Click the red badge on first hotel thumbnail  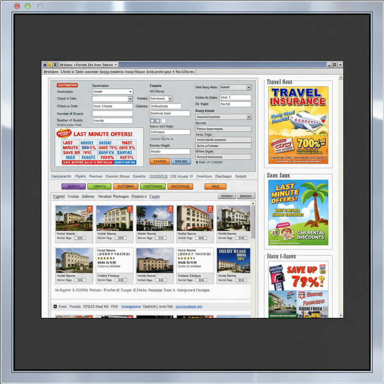(x=90, y=209)
